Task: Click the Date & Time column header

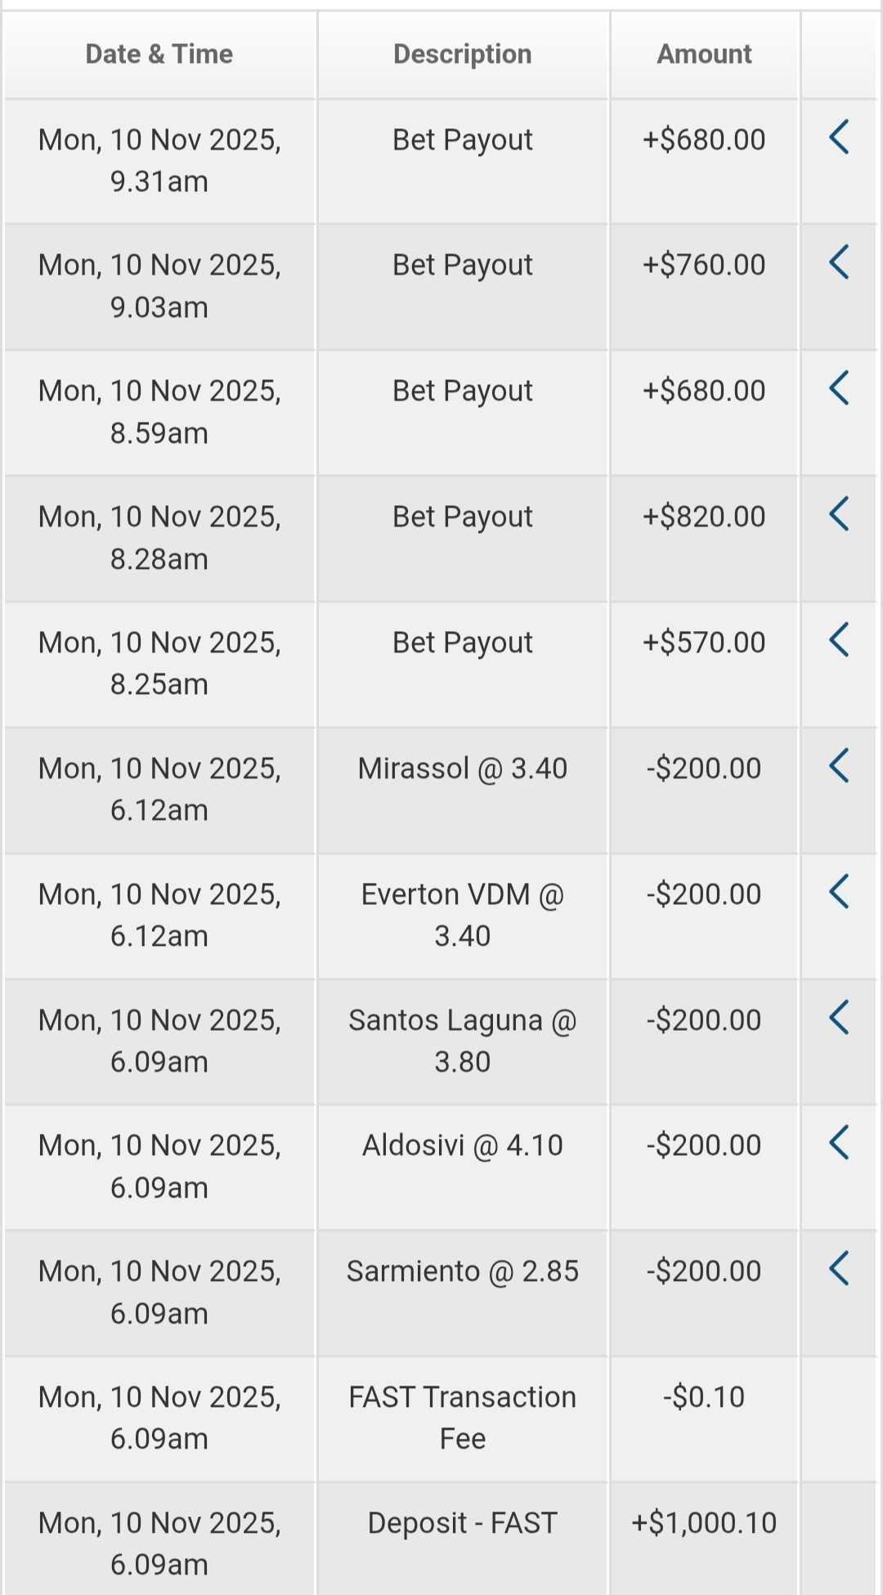Action: 159,54
